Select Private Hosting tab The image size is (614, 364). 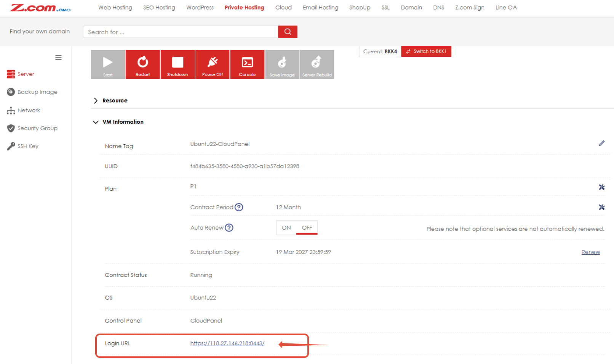click(x=244, y=8)
